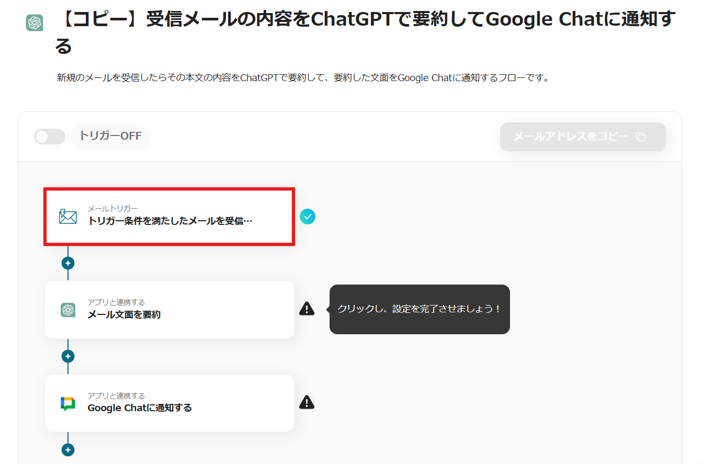Image resolution: width=702 pixels, height=464 pixels.
Task: Click the Google Chat icon on the notify step
Action: (68, 403)
